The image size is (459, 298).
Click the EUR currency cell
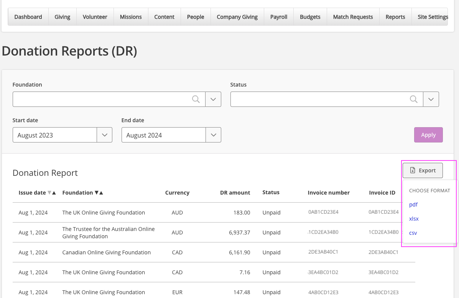[x=177, y=292]
